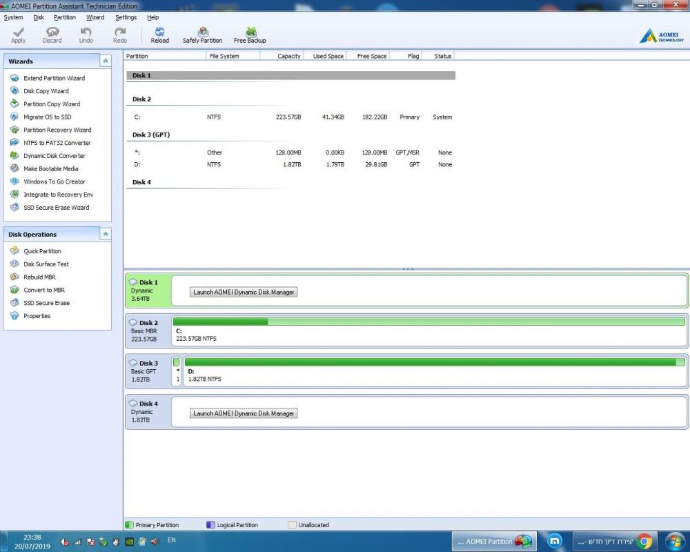Click the AOMEI Partition taskbar button

[494, 542]
